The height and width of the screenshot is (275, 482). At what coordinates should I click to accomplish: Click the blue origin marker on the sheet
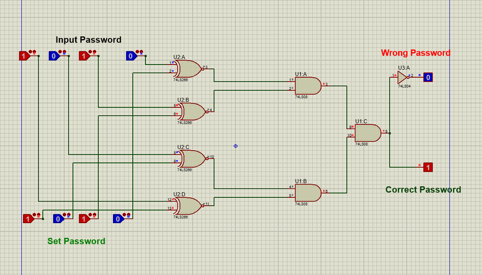point(235,146)
